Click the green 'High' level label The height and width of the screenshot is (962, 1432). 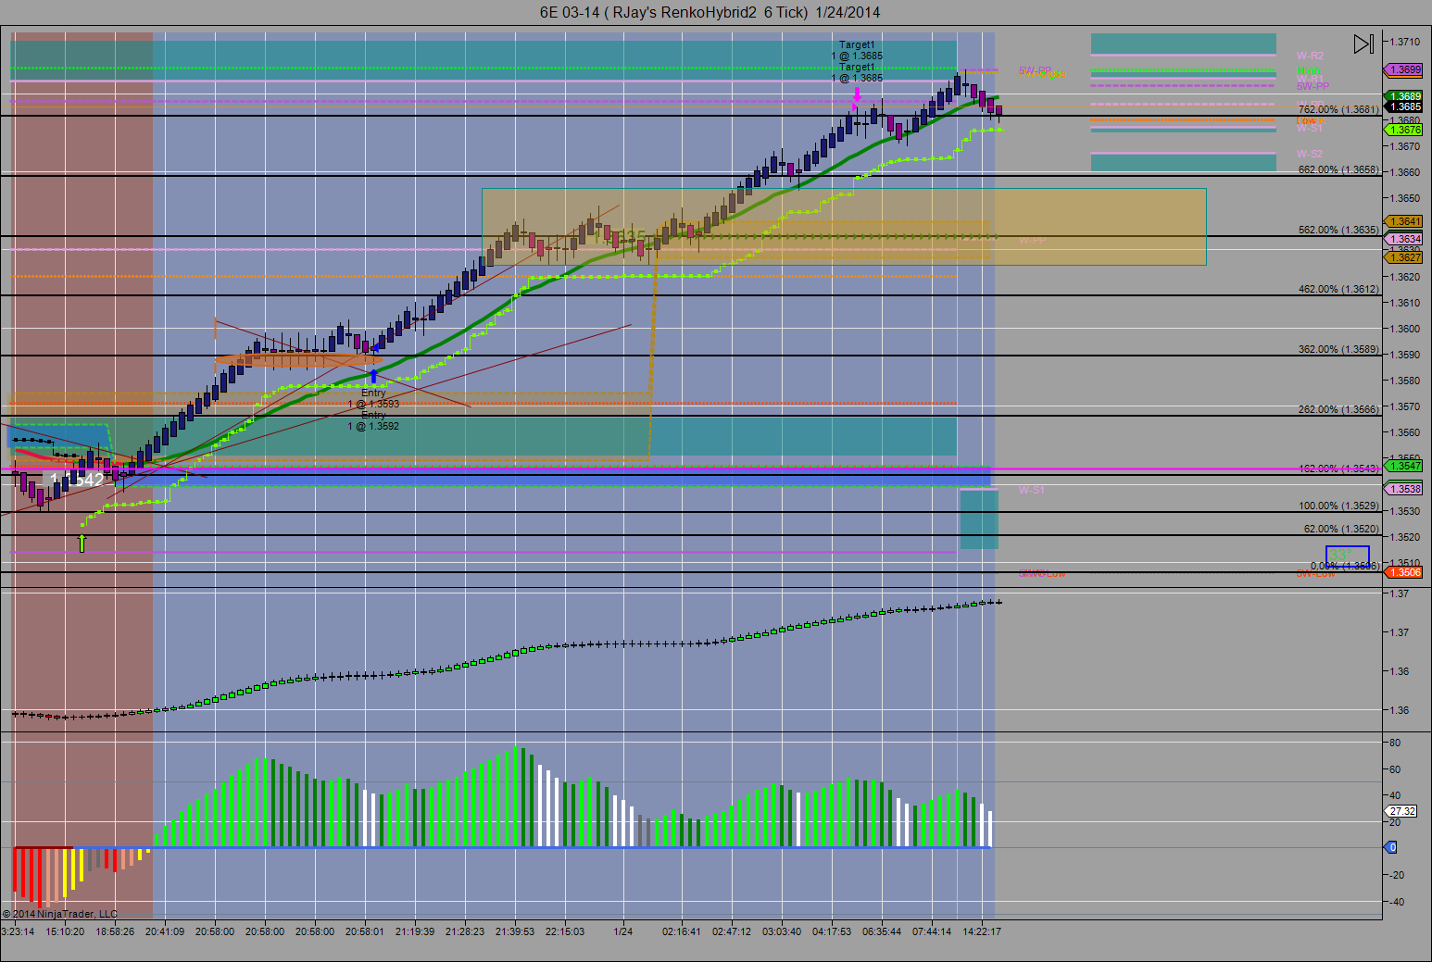(x=1308, y=70)
